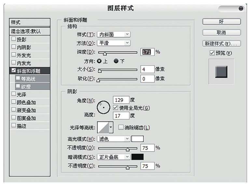
Task: Select the 样式 header in left list
Action: [30, 22]
